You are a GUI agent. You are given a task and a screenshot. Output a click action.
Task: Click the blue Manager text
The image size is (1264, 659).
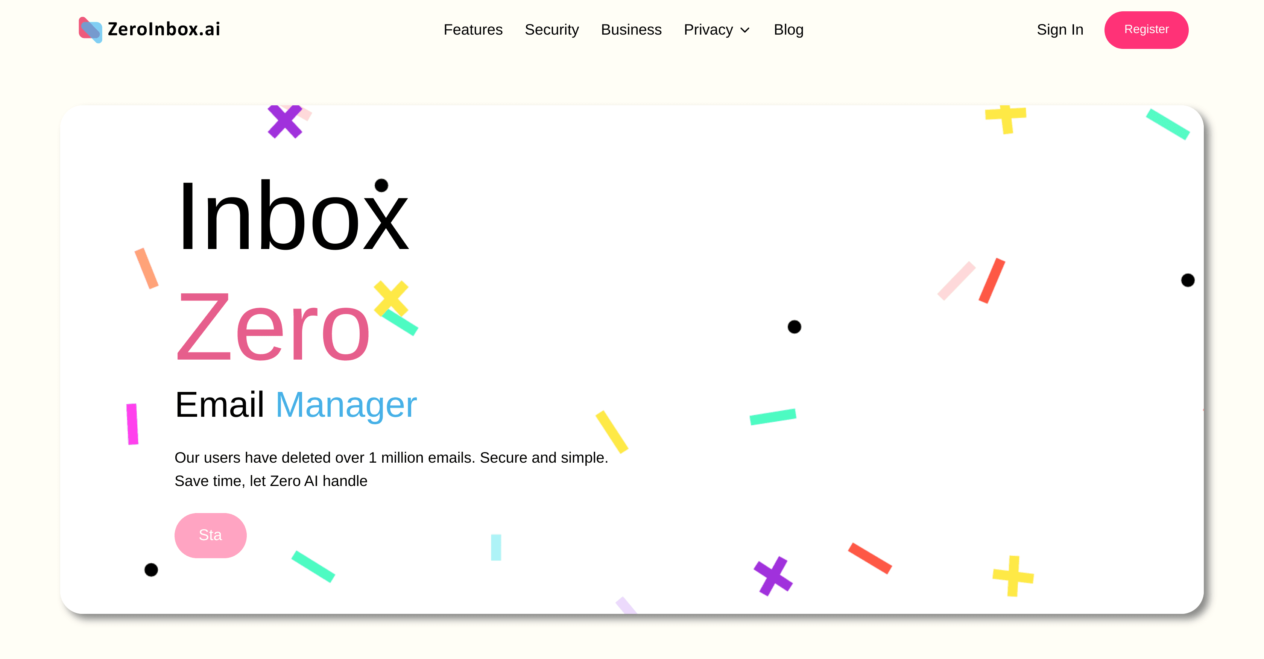346,404
